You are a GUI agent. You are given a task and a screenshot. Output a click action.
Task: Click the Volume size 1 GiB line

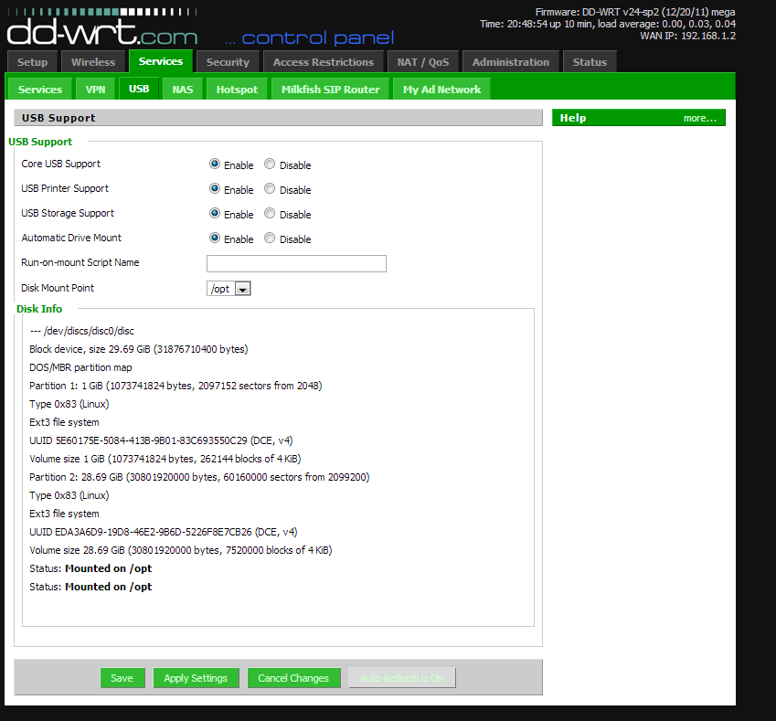[165, 460]
